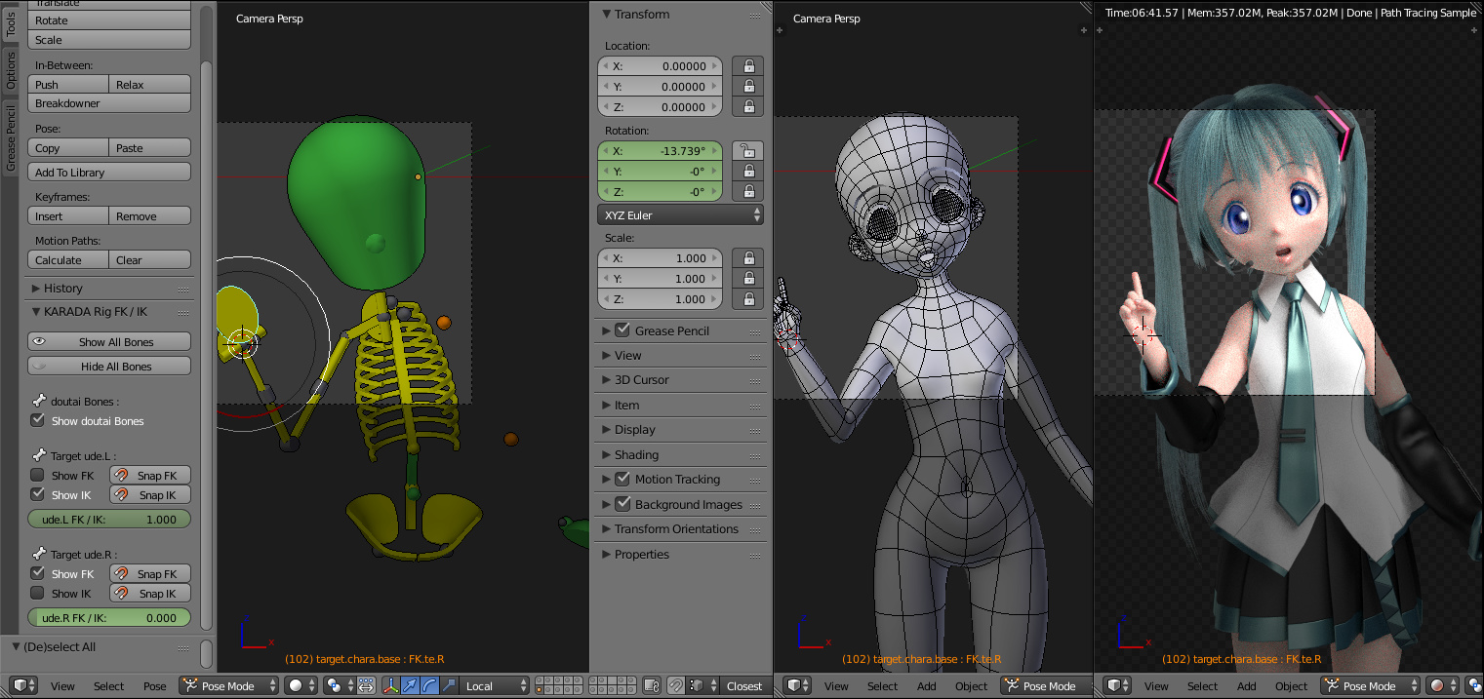1484x699 pixels.
Task: Enable Show FK for Target ude.L
Action: (x=37, y=475)
